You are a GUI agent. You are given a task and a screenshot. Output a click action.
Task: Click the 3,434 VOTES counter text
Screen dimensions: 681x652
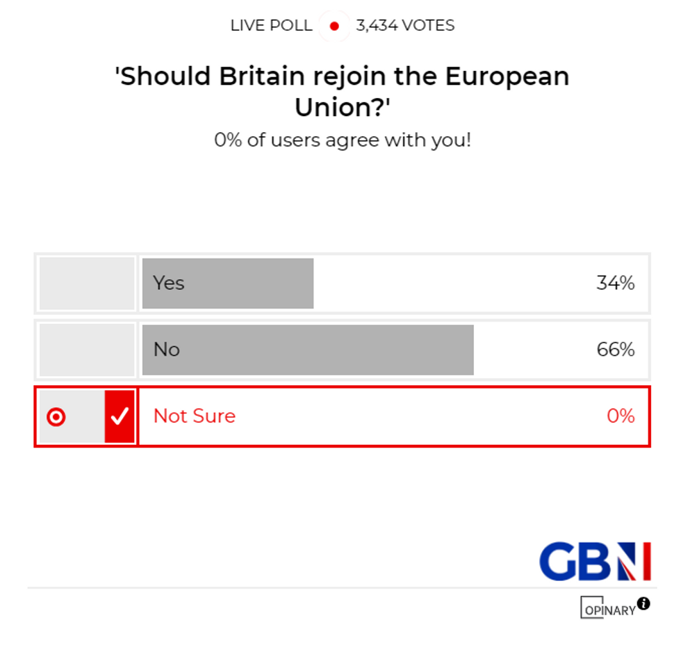coord(404,26)
